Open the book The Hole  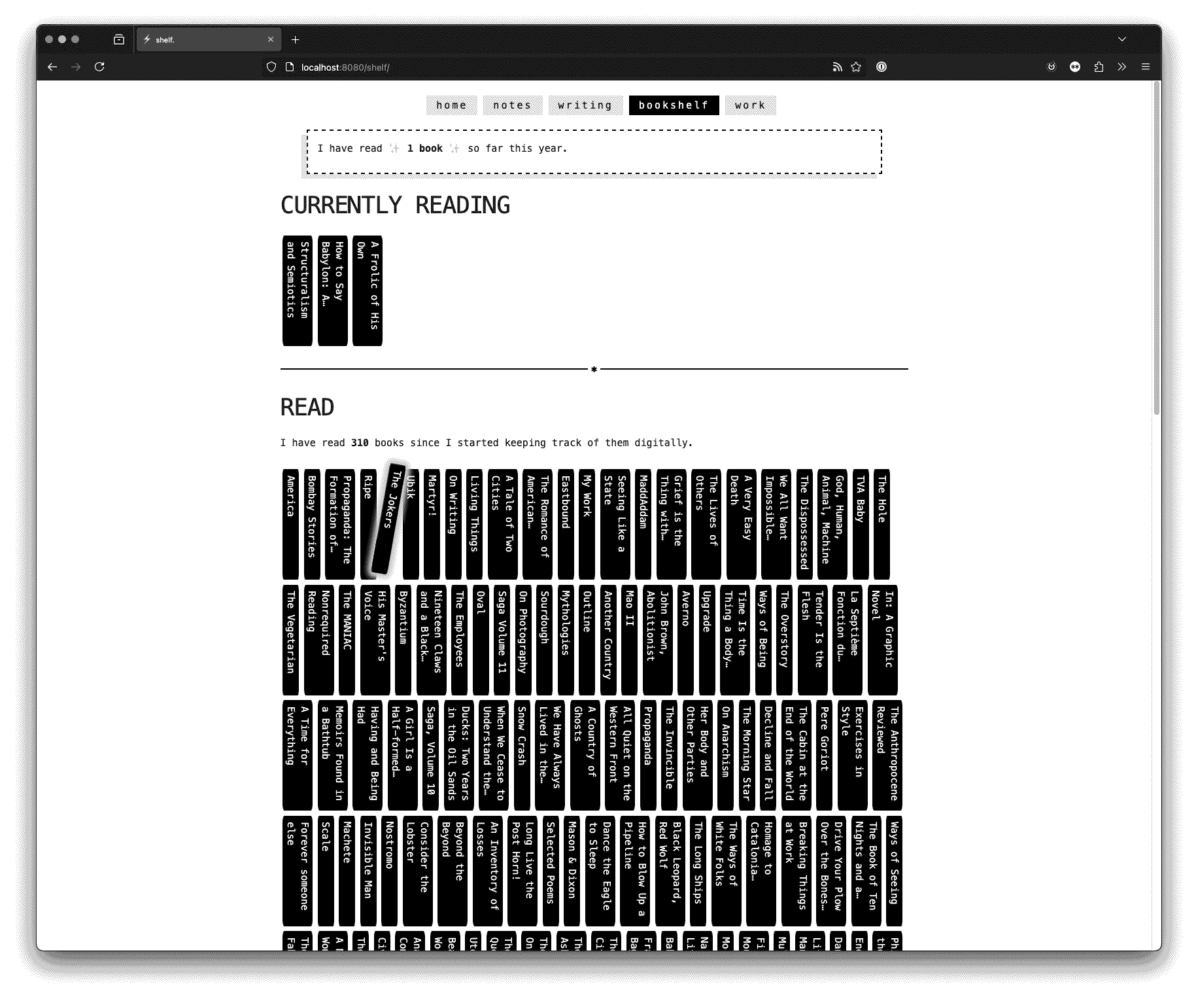coord(881,524)
